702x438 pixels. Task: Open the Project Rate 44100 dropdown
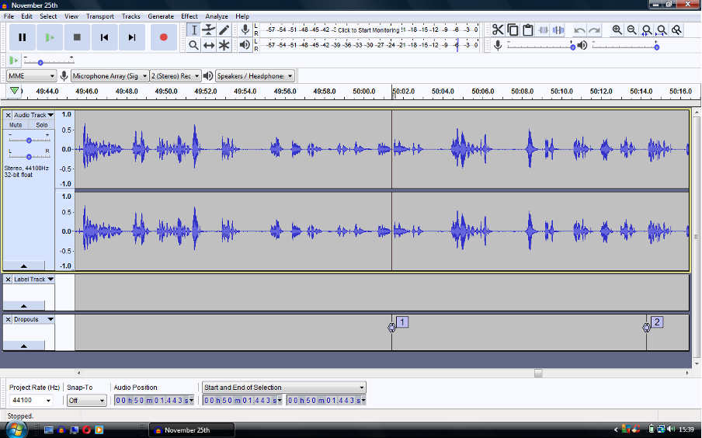point(30,401)
